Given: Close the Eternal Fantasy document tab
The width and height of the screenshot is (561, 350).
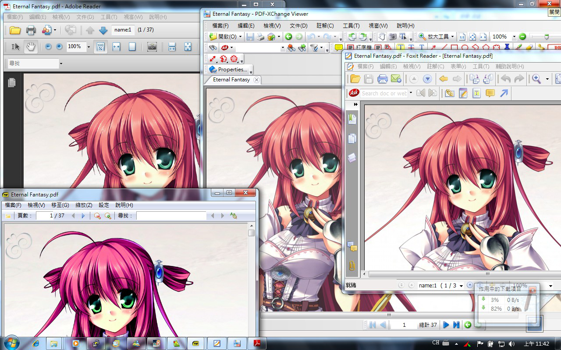Looking at the screenshot, I should coord(256,80).
